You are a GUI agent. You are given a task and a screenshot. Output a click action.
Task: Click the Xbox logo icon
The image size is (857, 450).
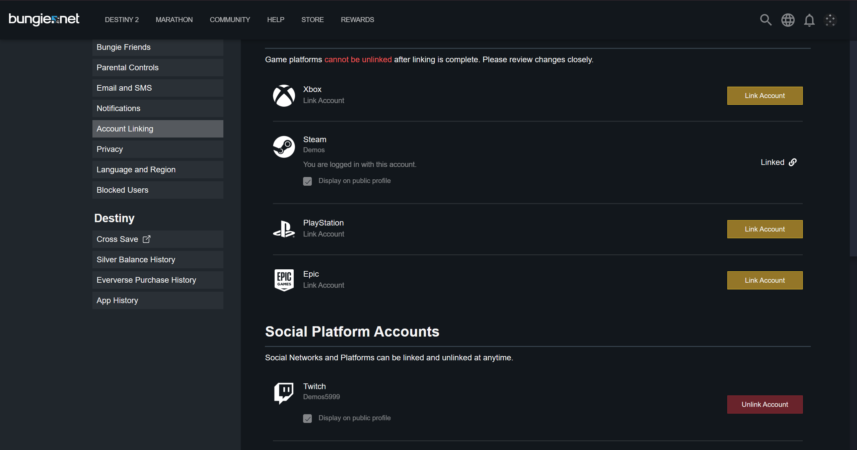click(284, 96)
